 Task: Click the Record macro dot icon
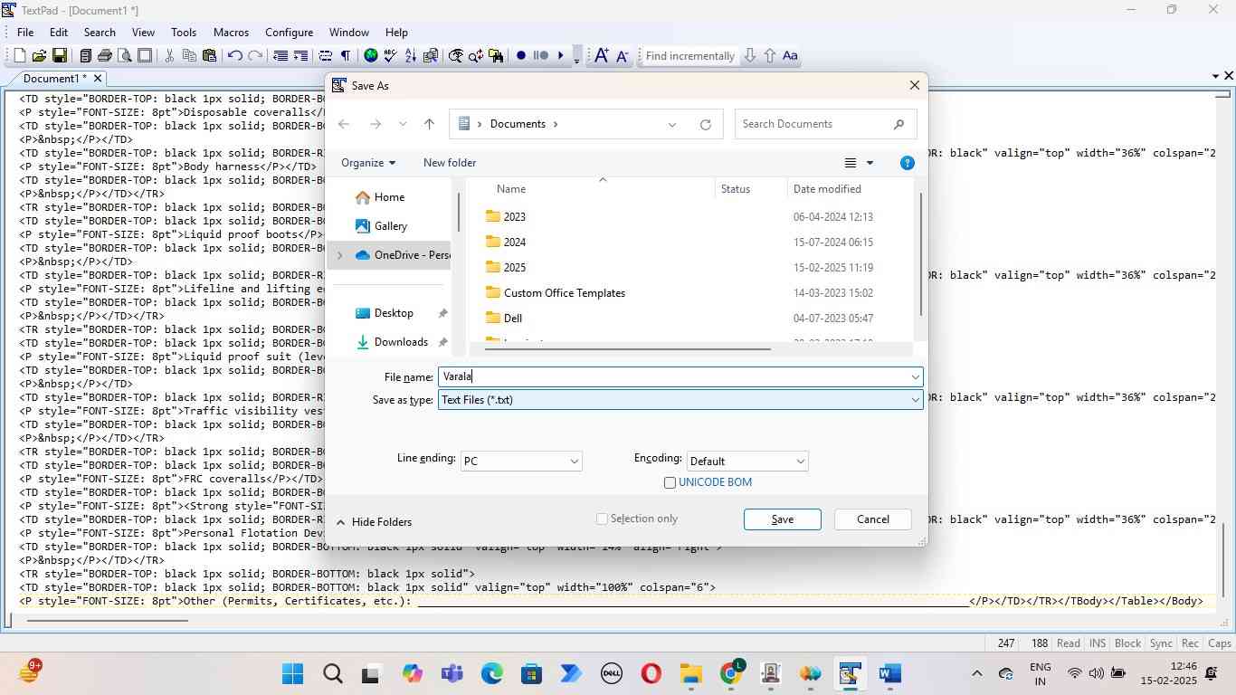[521, 56]
